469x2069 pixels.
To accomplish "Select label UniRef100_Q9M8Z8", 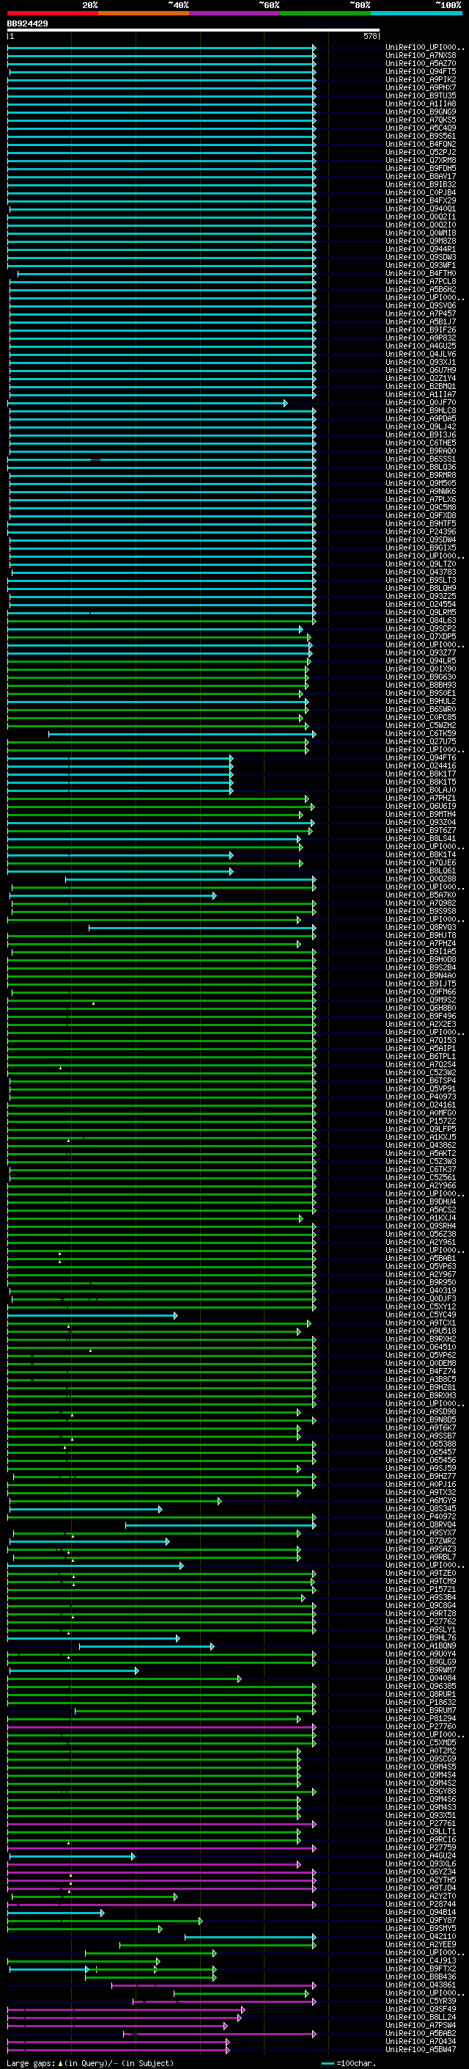I will 421,241.
